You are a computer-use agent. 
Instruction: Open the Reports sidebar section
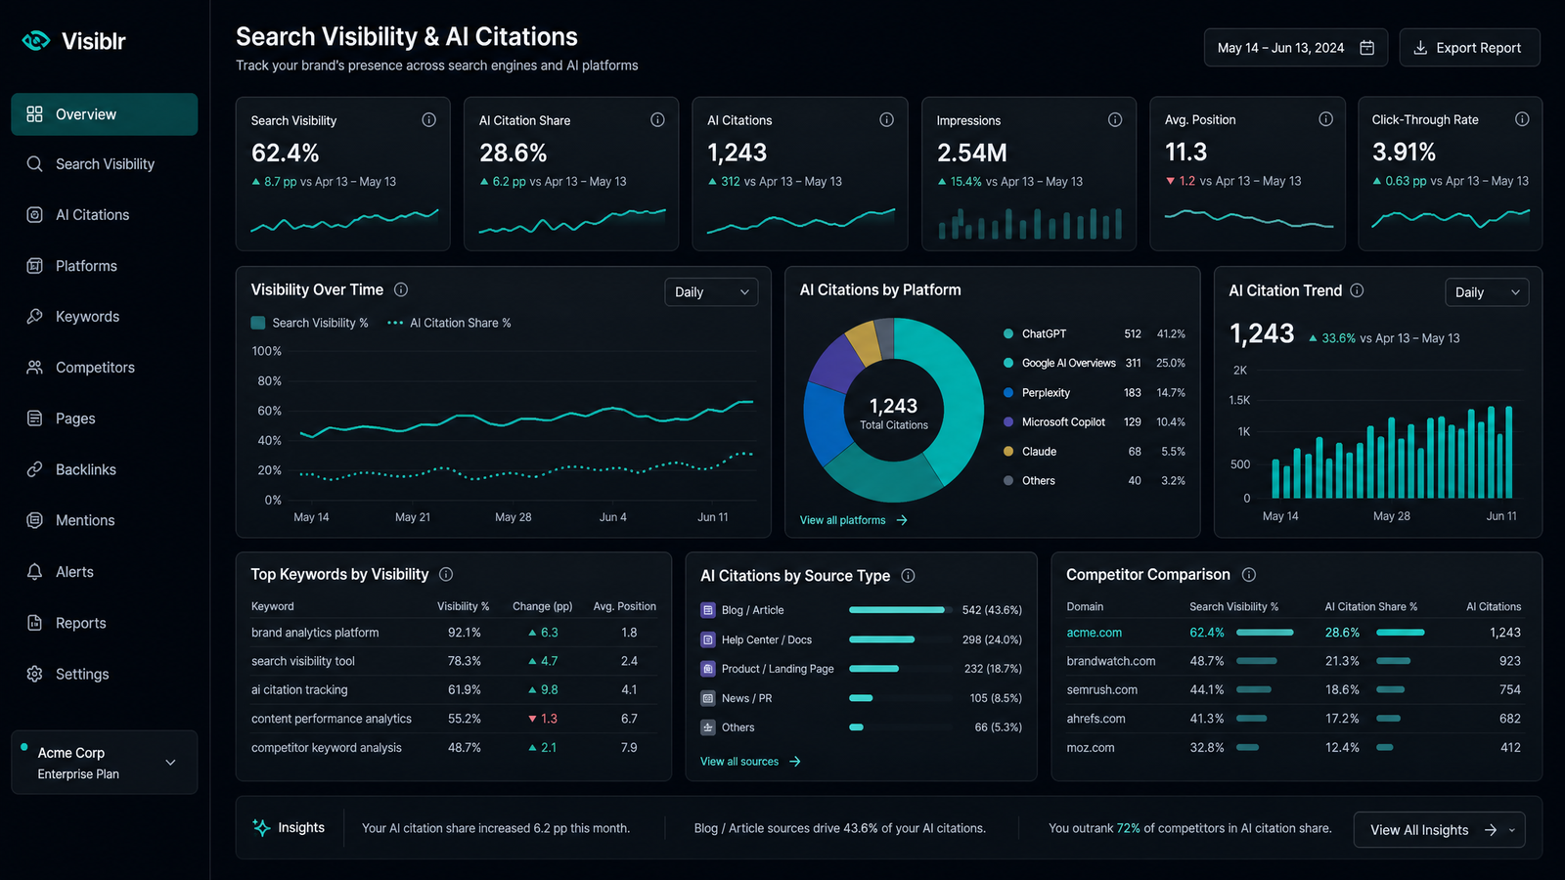[x=105, y=623]
